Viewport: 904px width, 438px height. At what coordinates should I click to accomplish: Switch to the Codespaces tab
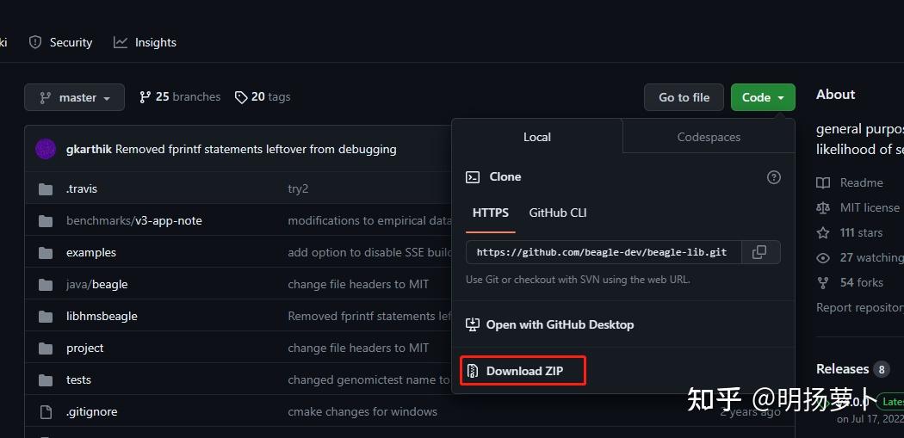pos(709,137)
